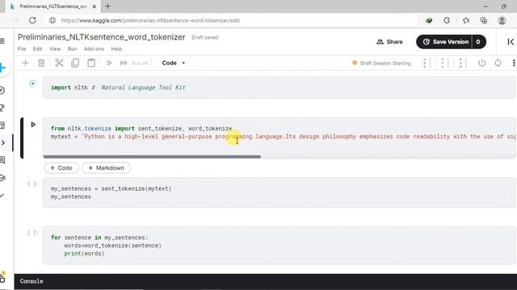This screenshot has height=290, width=517.
Task: Click the green shield extension icon
Action: 429,20
